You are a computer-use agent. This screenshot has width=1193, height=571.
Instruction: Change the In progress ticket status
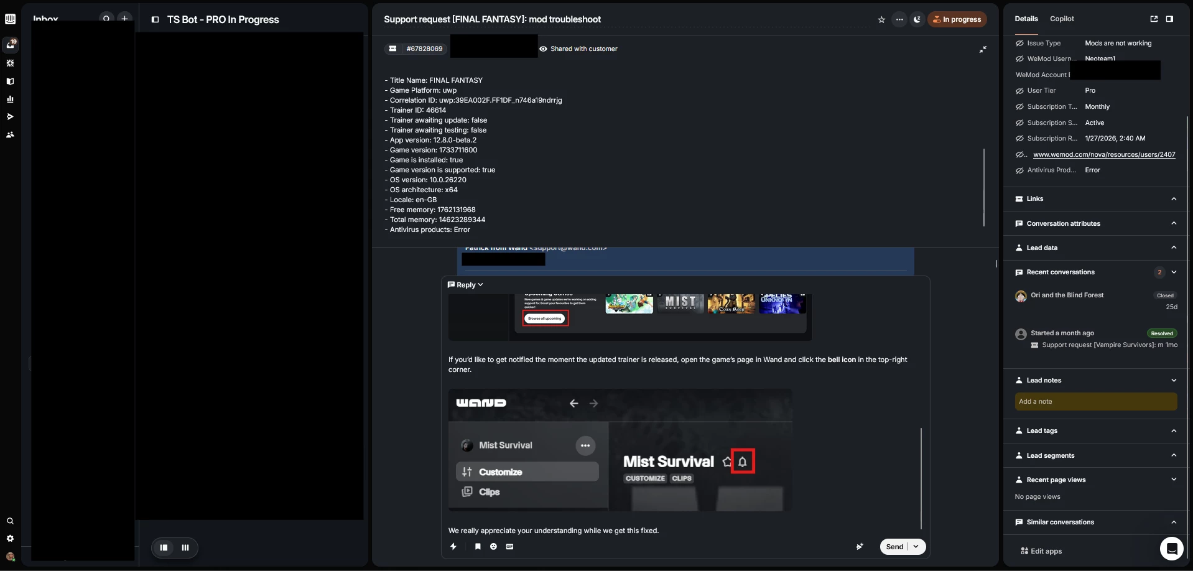click(957, 19)
